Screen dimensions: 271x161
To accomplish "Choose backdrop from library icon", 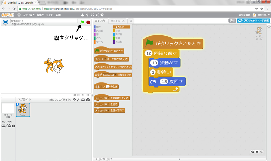I will pos(3,126).
